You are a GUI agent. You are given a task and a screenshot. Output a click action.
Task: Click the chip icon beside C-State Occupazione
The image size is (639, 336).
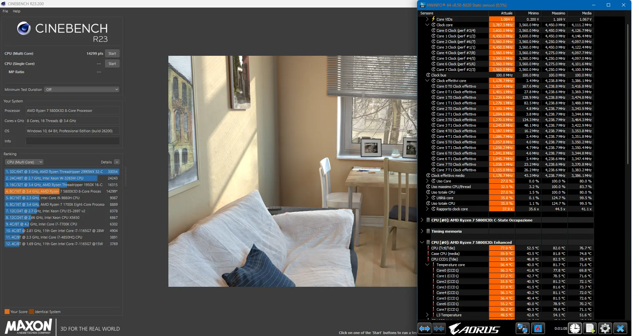tap(428, 220)
